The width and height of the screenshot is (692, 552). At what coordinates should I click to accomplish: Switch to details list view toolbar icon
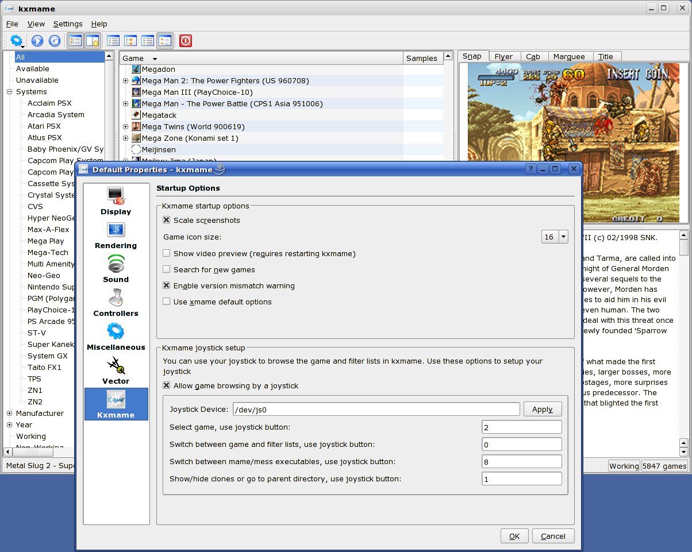tap(148, 41)
